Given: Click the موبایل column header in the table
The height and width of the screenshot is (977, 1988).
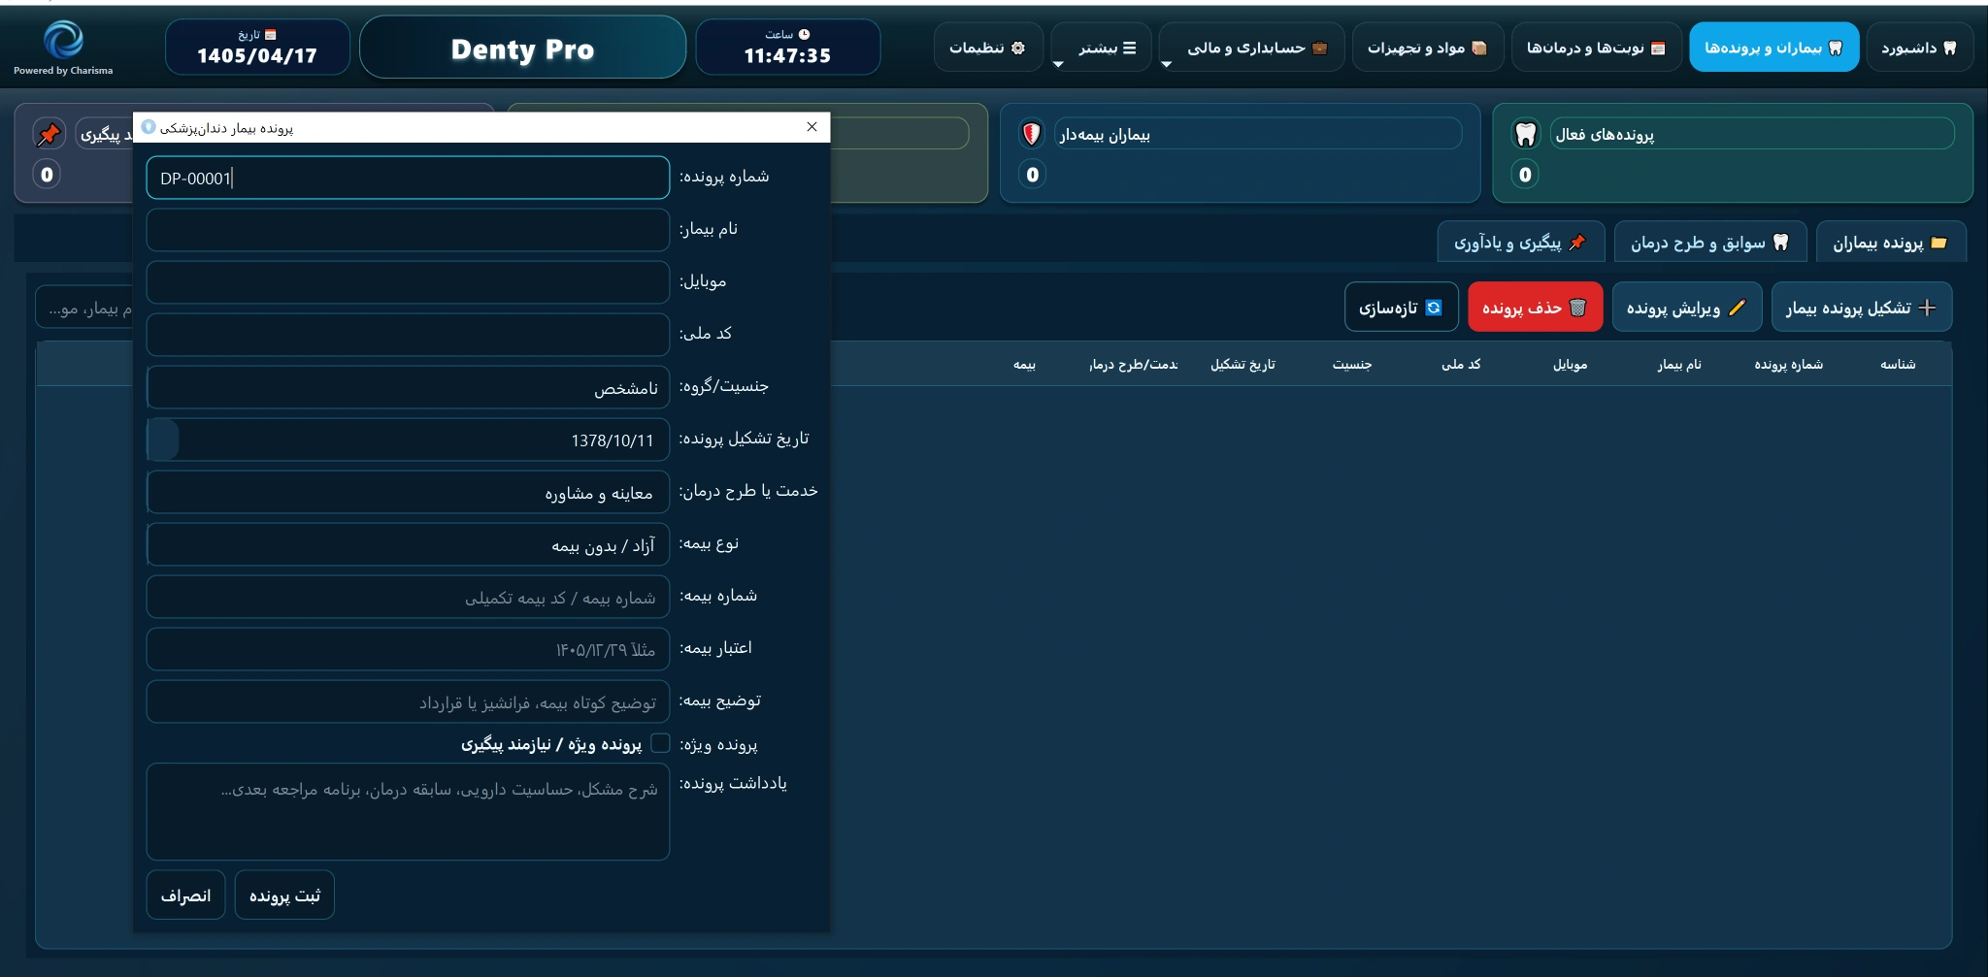Looking at the screenshot, I should 1570,365.
